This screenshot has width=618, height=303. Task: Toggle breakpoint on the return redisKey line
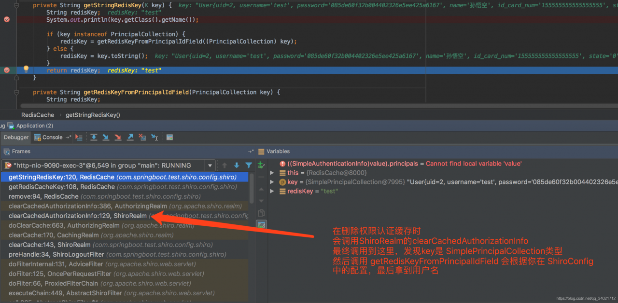[6, 70]
